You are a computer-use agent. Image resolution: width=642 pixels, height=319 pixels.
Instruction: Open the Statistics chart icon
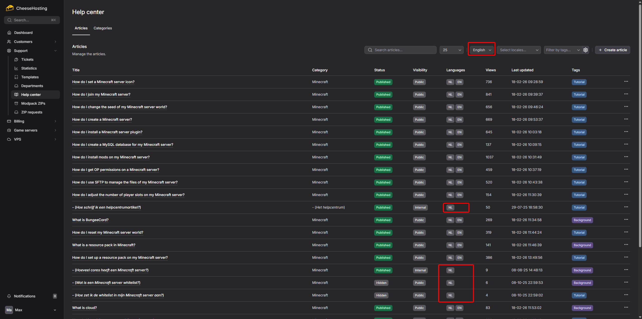[16, 68]
